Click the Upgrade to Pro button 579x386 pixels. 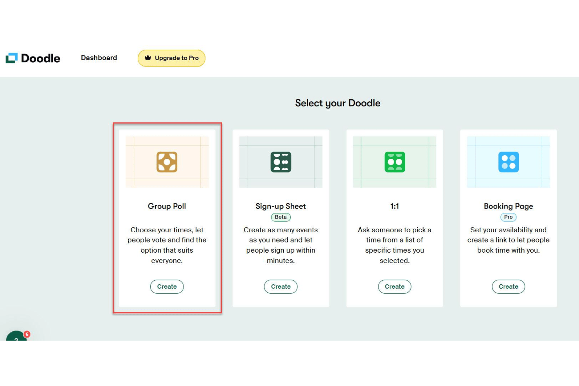(171, 58)
